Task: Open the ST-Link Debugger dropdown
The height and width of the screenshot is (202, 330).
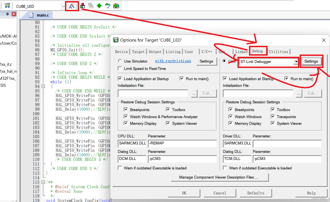Action: [x=296, y=62]
